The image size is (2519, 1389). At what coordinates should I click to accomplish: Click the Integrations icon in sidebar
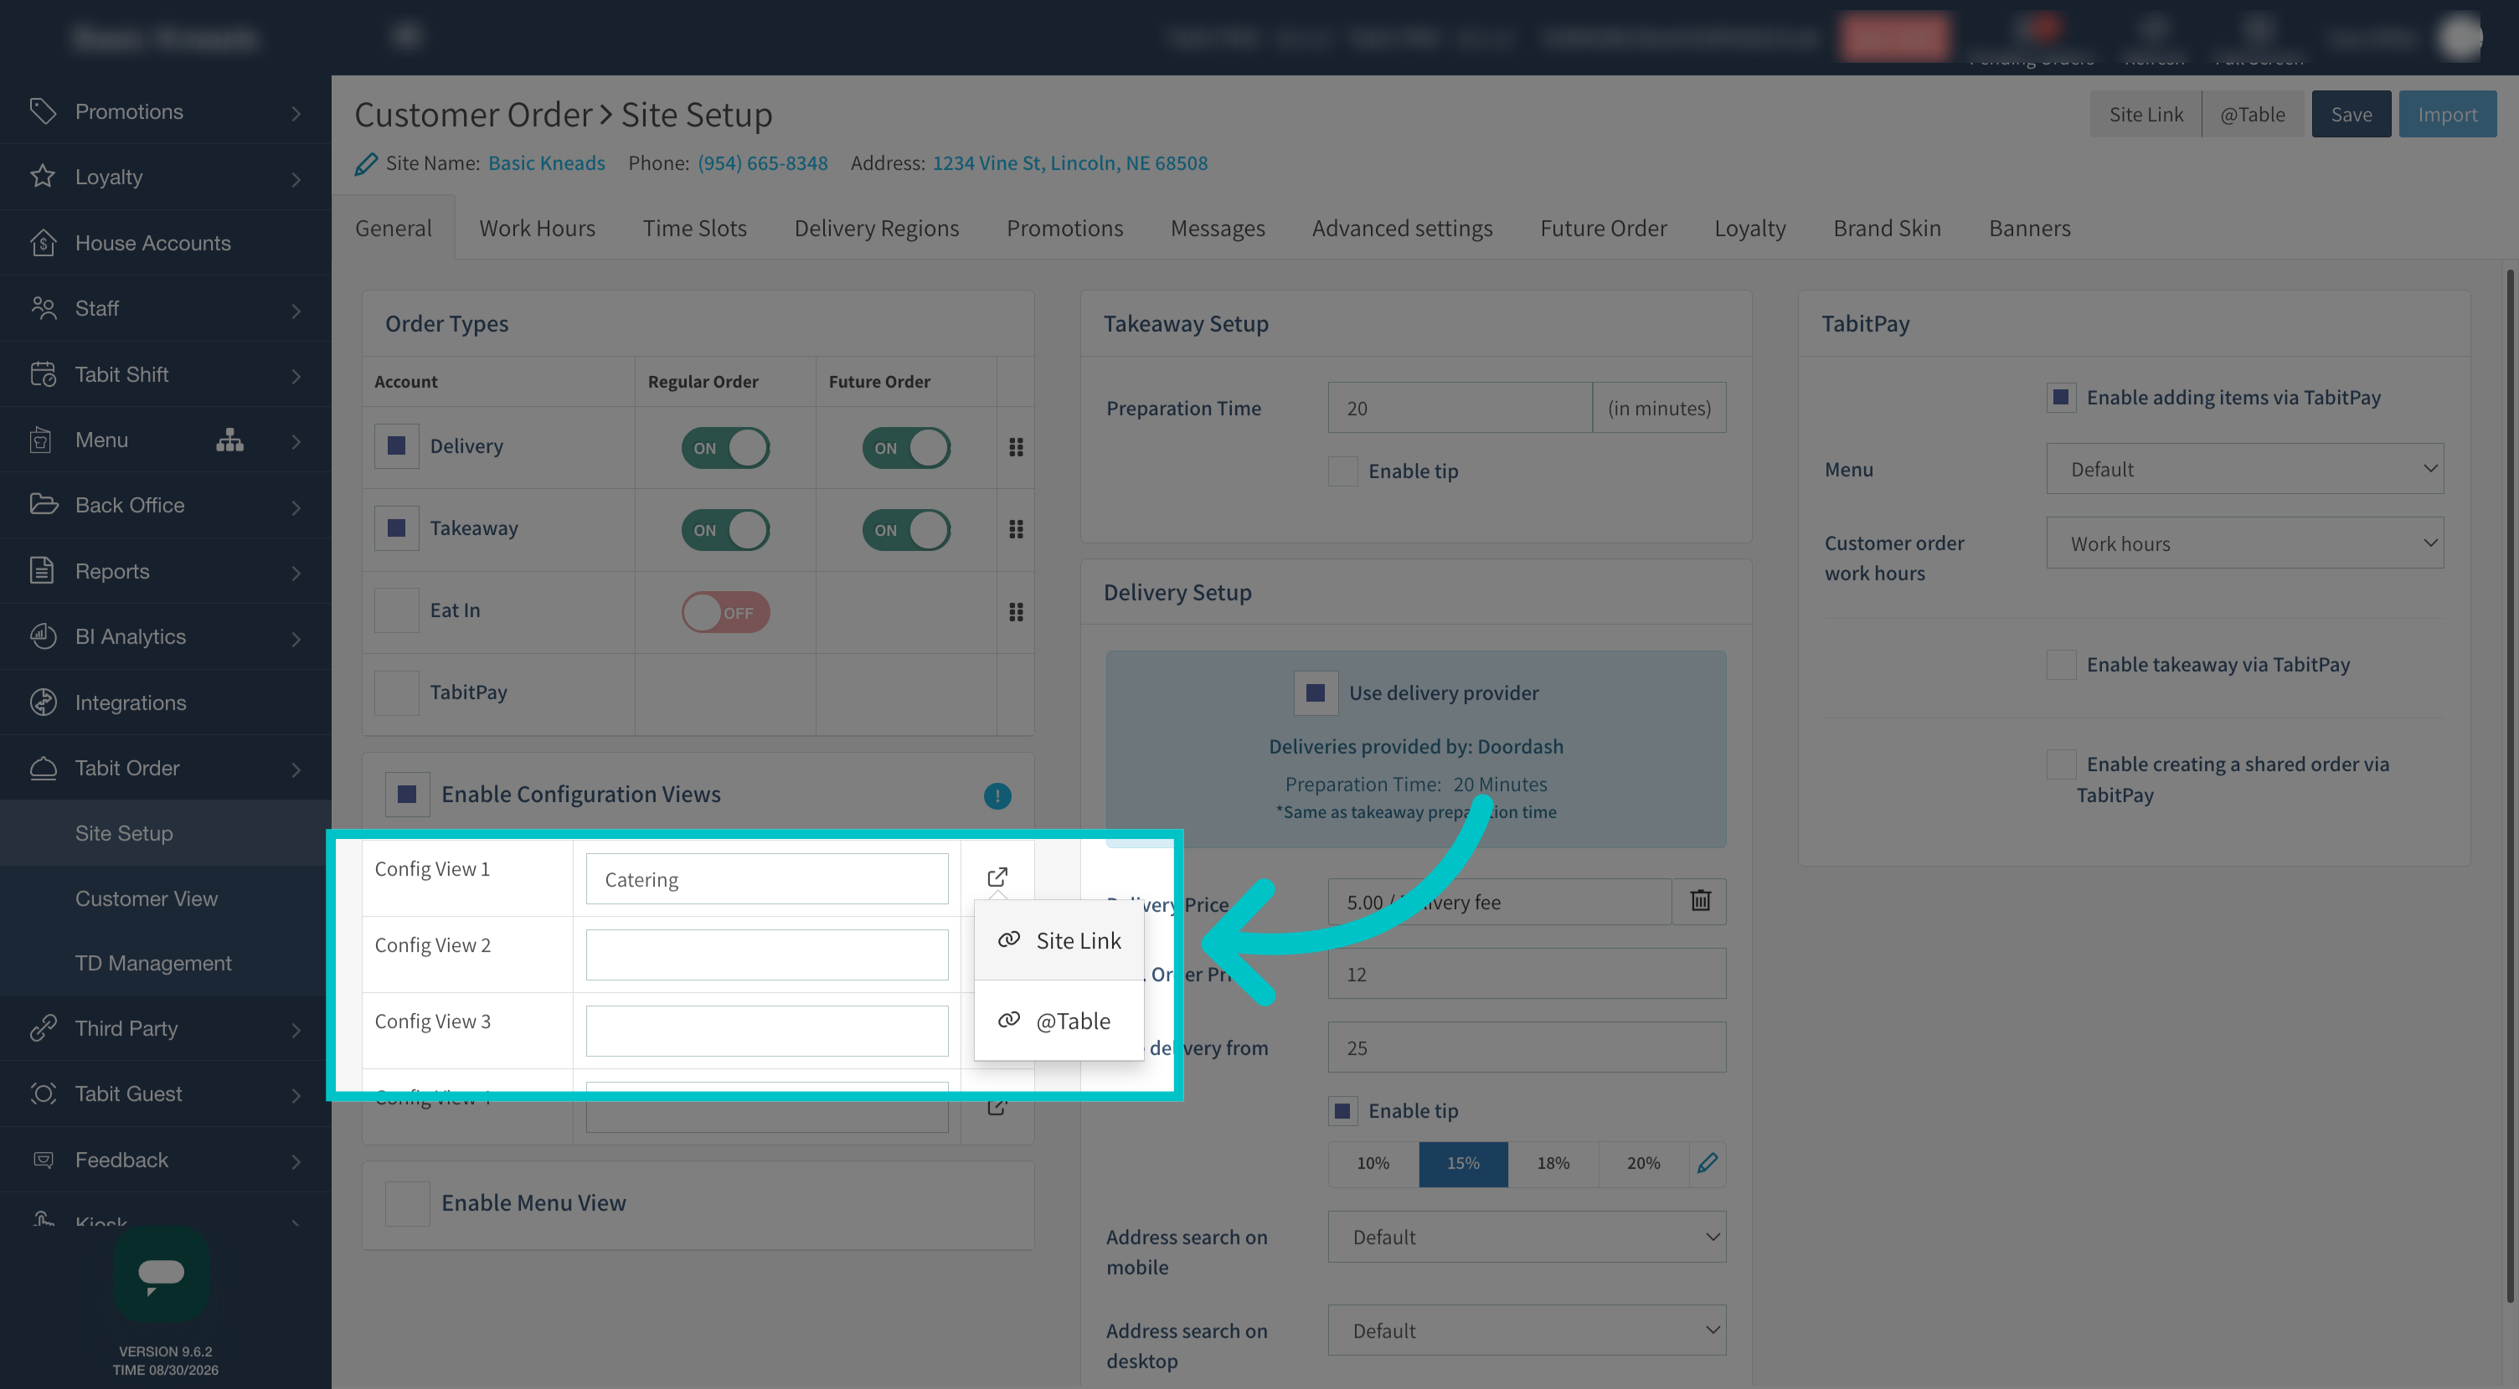coord(42,702)
